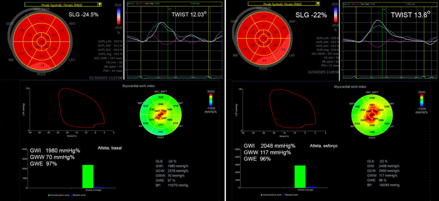Click the 1578 ANT_SEPT segment in left work bull's-eye
This screenshot has width=439, height=201.
click(x=160, y=97)
